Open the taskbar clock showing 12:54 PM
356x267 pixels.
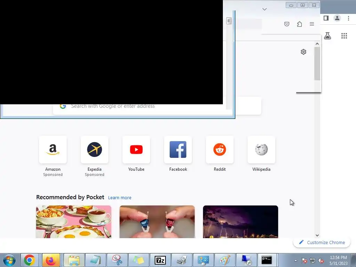coord(338,260)
